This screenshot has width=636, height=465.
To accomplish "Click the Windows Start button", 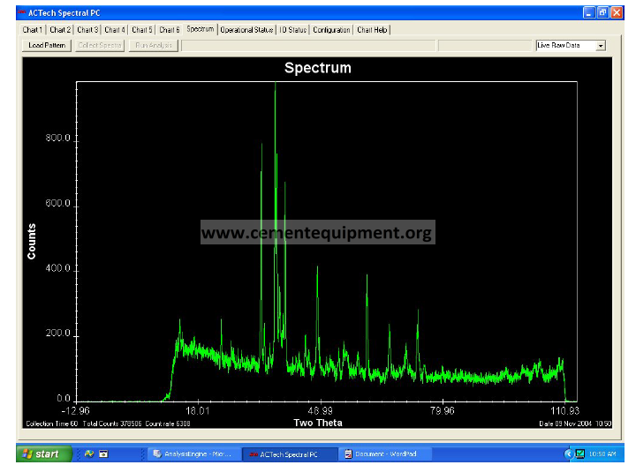I will pyautogui.click(x=40, y=454).
